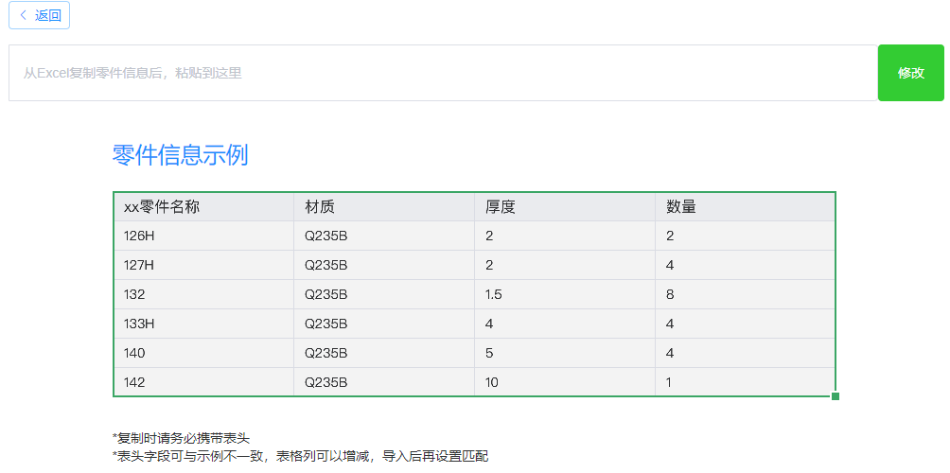Focus the Excel paste input field

tap(444, 73)
